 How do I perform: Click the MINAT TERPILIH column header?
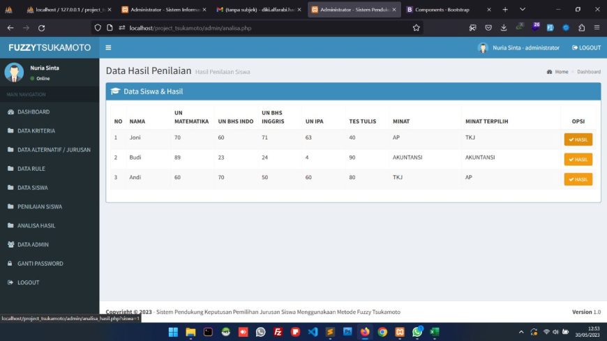486,121
